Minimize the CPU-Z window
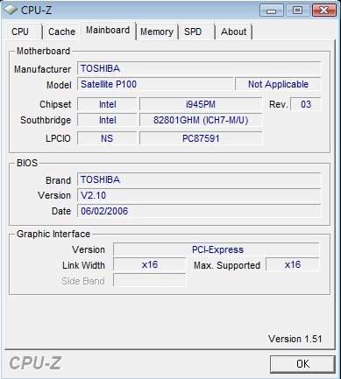Screen dimensions: 341x379 click(x=272, y=11)
